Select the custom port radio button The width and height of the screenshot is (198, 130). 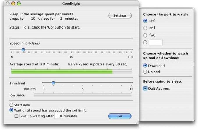pos(145,42)
